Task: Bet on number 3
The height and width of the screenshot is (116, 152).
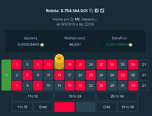Action: click(17, 64)
